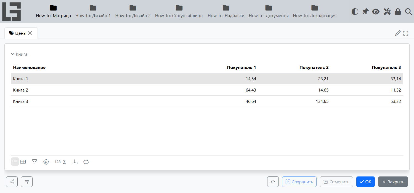
Task: Select the Книга 2 row
Action: (207, 90)
